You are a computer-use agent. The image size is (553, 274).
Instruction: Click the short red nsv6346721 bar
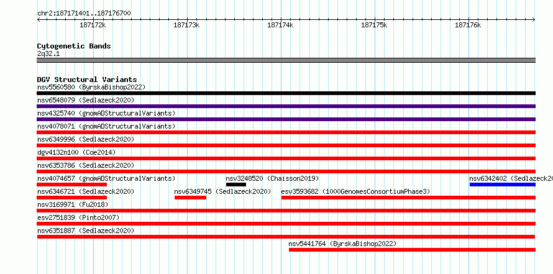coord(72,198)
